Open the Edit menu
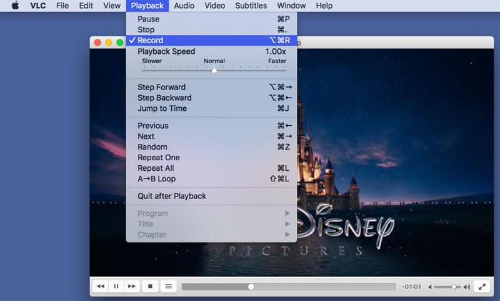 [86, 6]
